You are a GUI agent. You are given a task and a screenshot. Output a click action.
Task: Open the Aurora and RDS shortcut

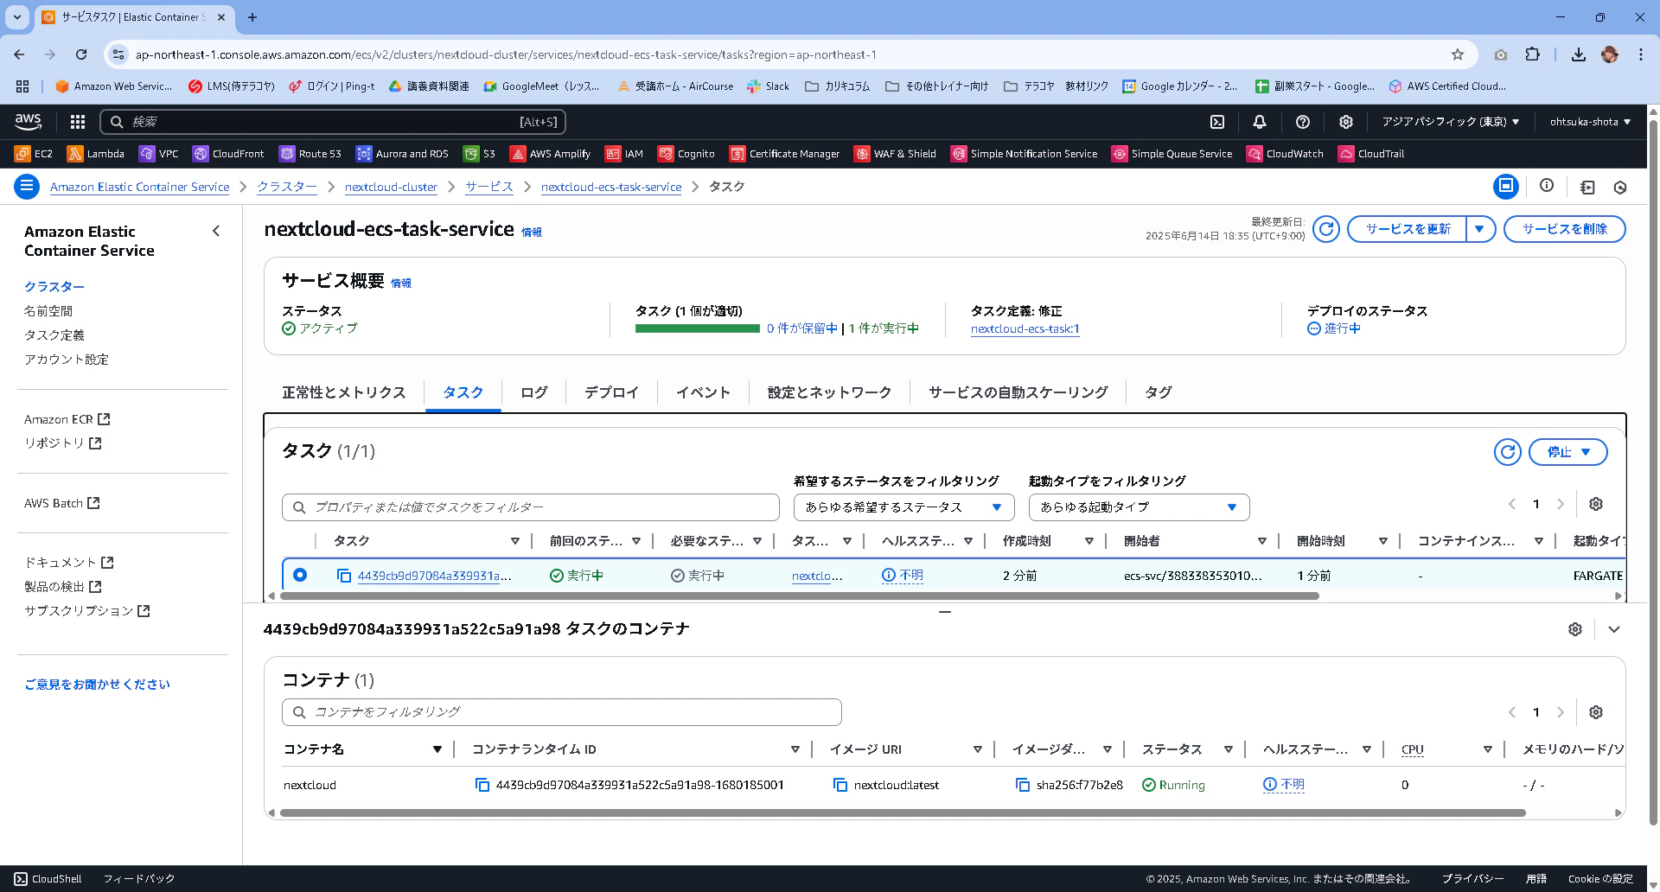(402, 154)
